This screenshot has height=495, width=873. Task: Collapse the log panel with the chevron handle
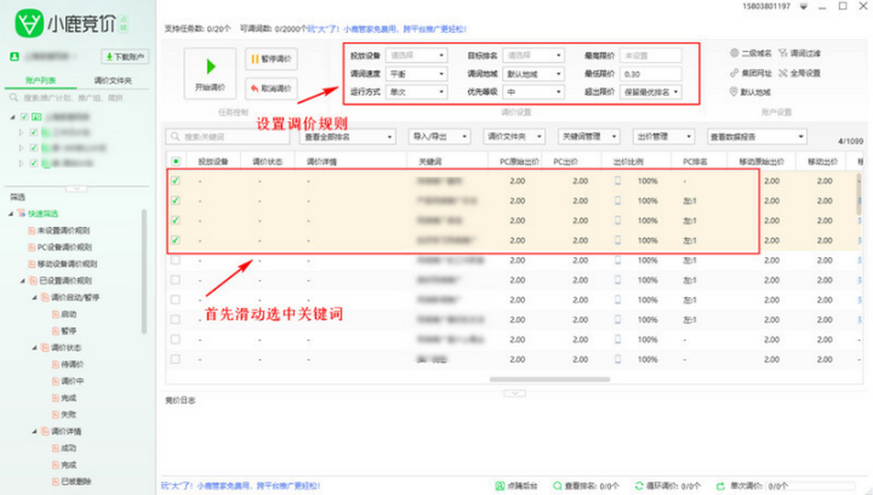tap(514, 392)
